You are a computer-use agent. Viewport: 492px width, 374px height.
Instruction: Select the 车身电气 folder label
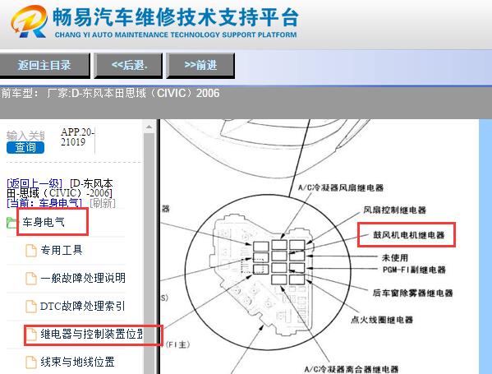click(44, 222)
